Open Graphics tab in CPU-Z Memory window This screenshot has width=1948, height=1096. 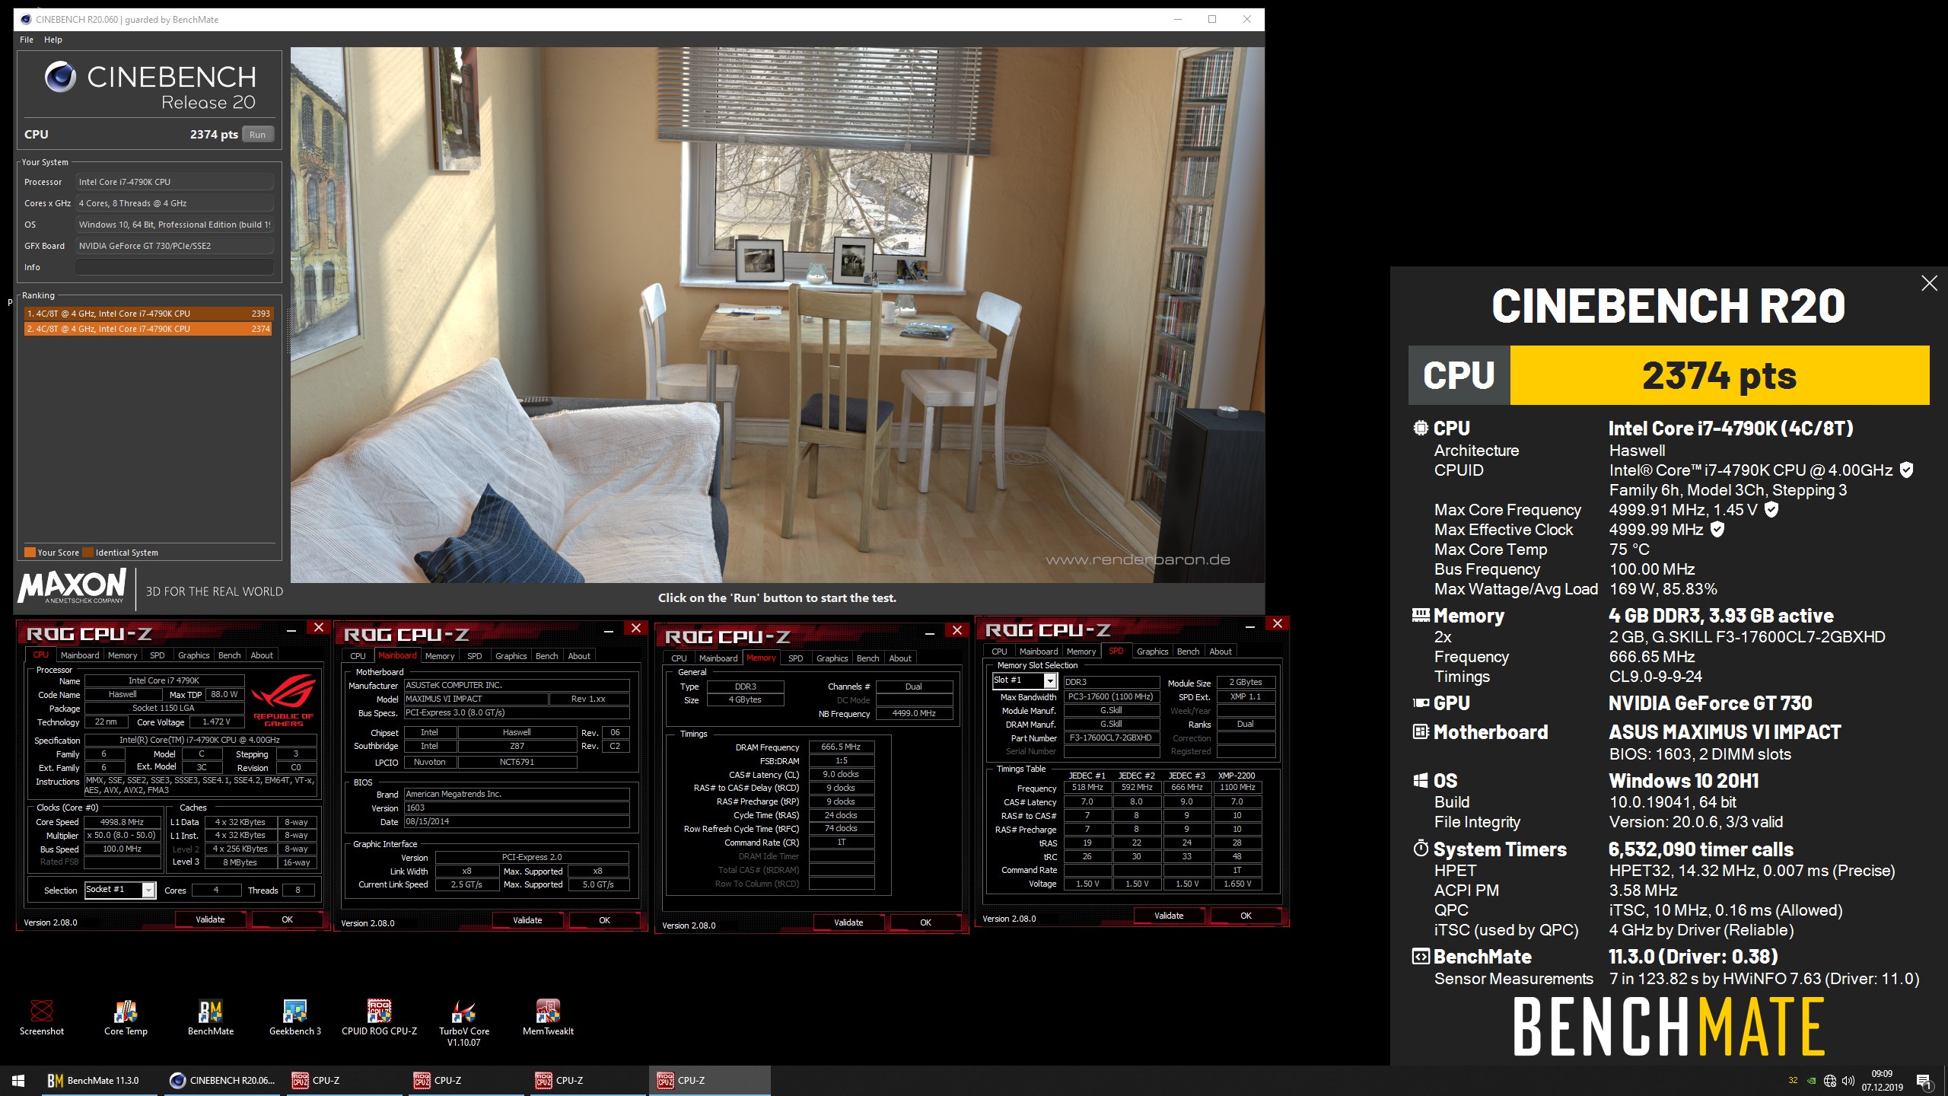pos(832,658)
